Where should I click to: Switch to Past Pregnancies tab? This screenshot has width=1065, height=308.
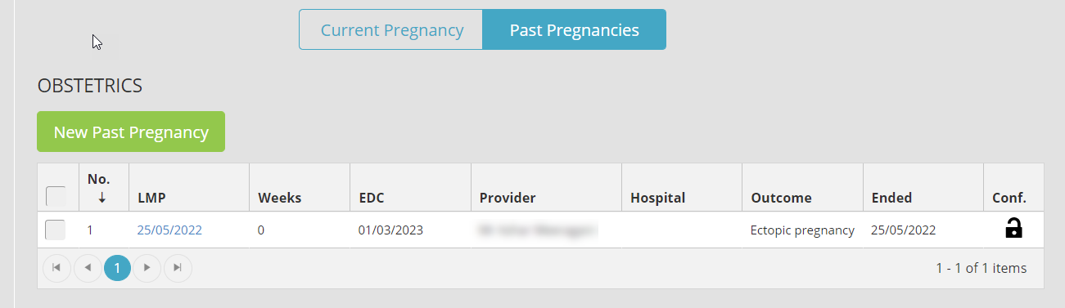tap(574, 30)
